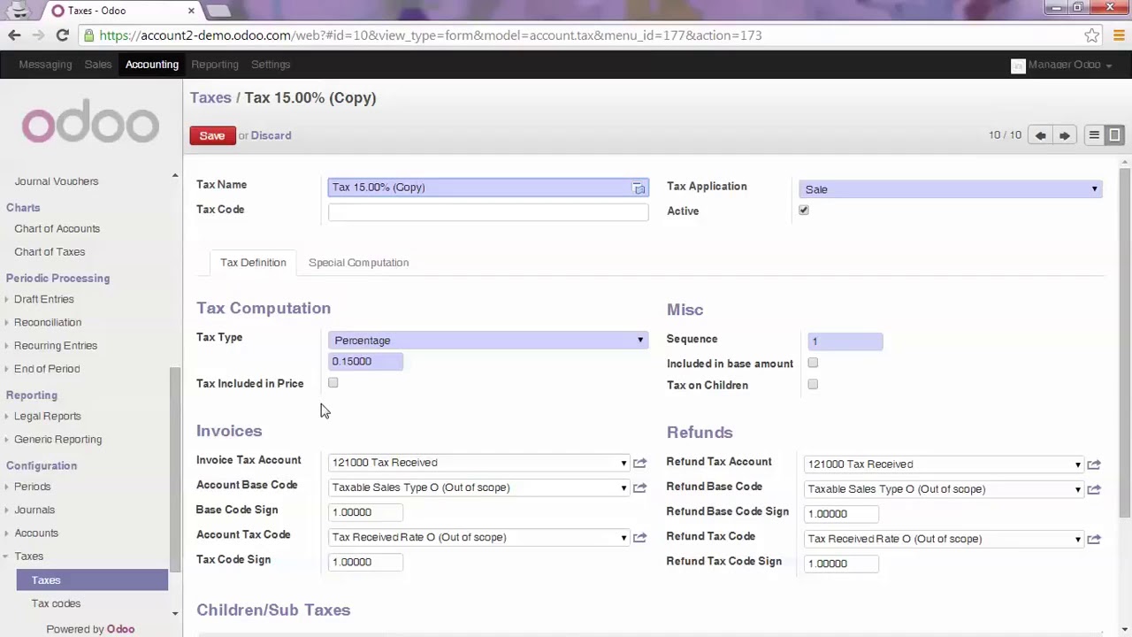Screen dimensions: 1132x637
Task: Toggle the Active checkbox
Action: click(804, 211)
